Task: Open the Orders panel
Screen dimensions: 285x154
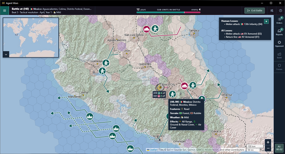Action: pos(279,20)
